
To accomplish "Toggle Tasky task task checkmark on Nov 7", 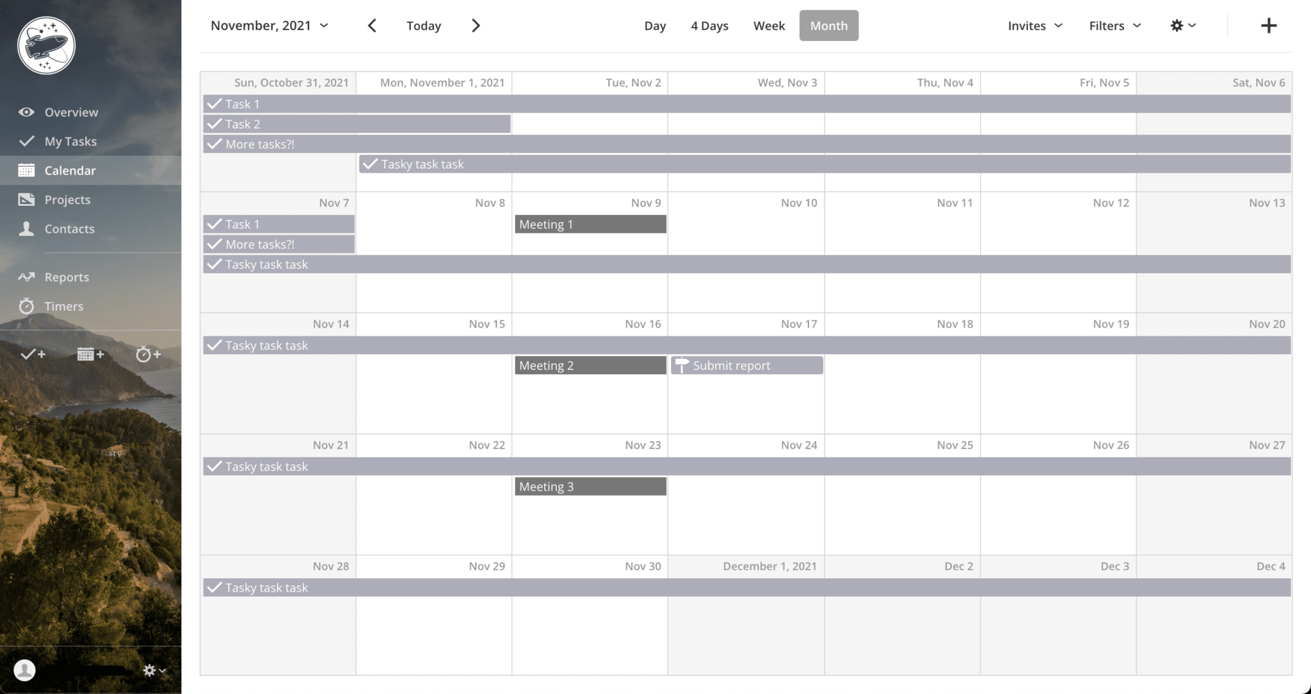I will pyautogui.click(x=214, y=264).
